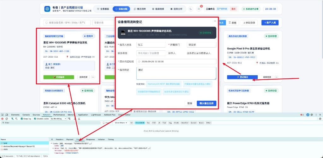Click the 导出台账 button
The width and height of the screenshot is (323, 158).
point(249,23)
